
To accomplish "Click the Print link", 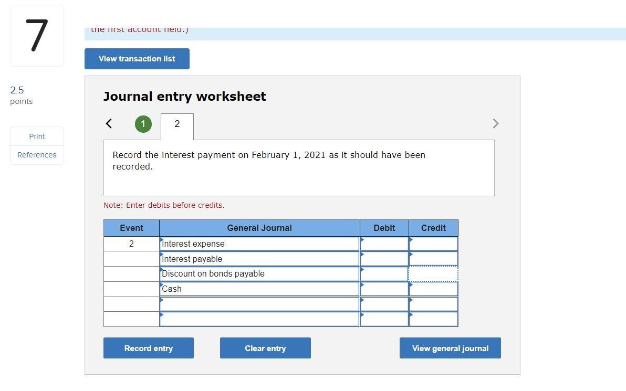I will click(x=37, y=136).
